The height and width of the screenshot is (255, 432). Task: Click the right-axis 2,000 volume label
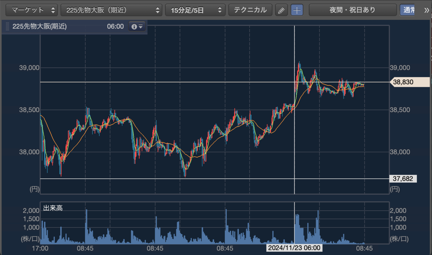coord(399,210)
